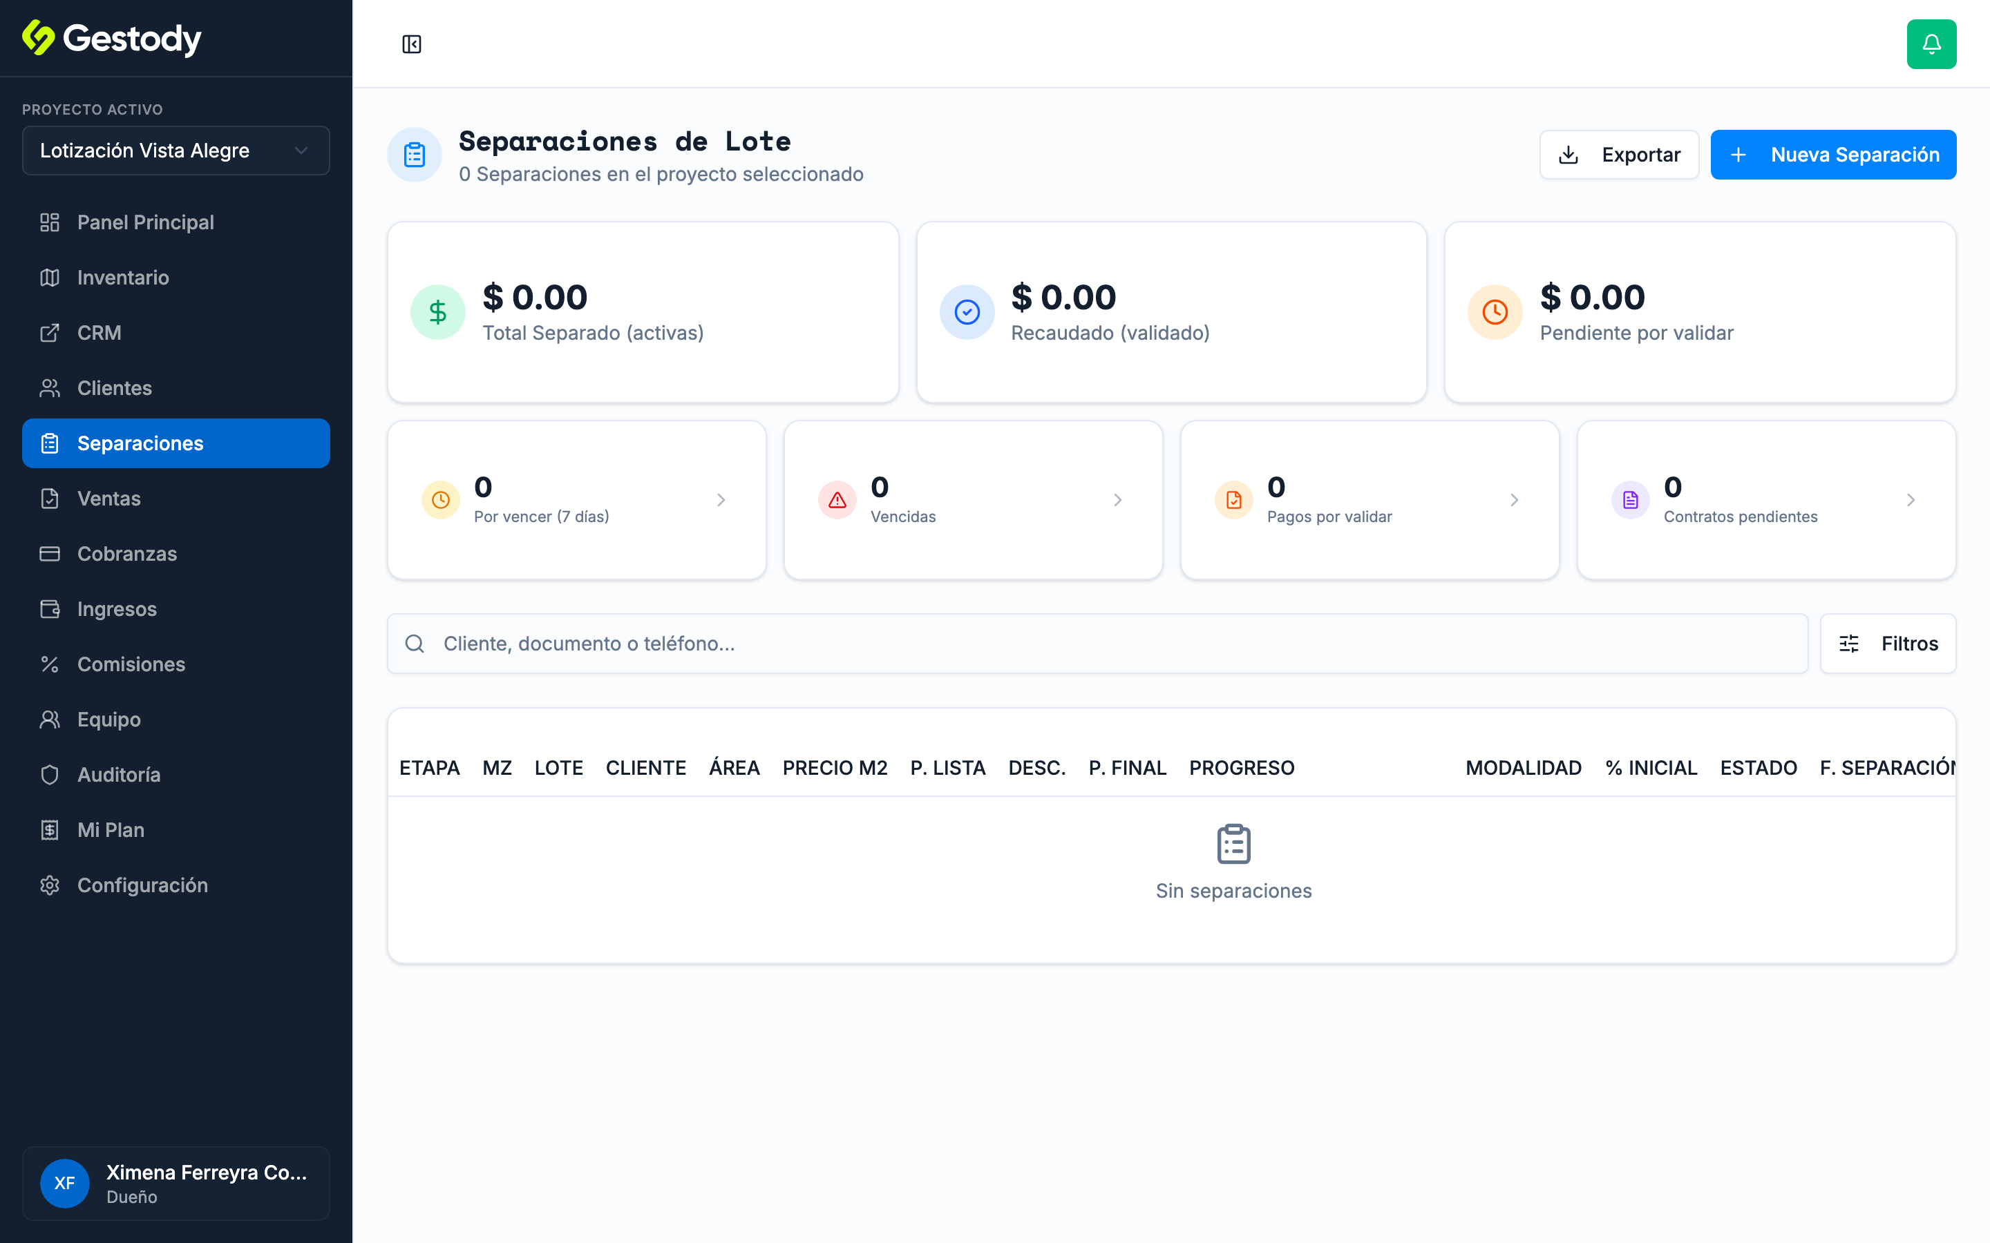Click the Mi Plan receipt icon
1990x1243 pixels.
click(50, 829)
